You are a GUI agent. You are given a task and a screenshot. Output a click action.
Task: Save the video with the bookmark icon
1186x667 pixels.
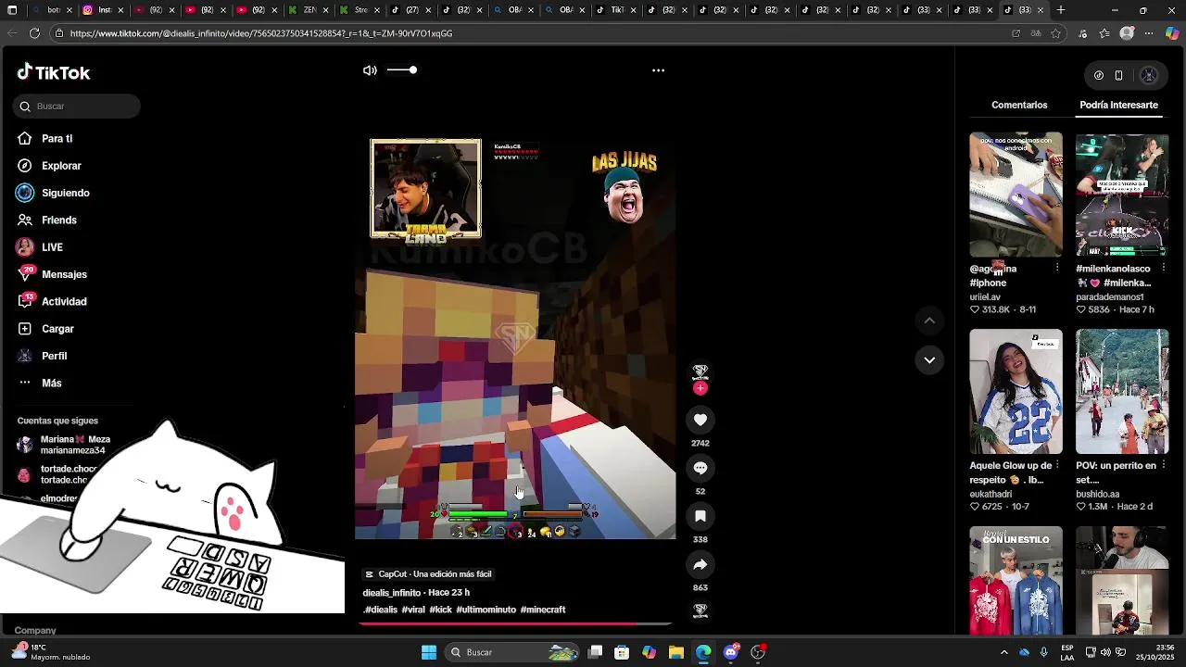point(700,516)
